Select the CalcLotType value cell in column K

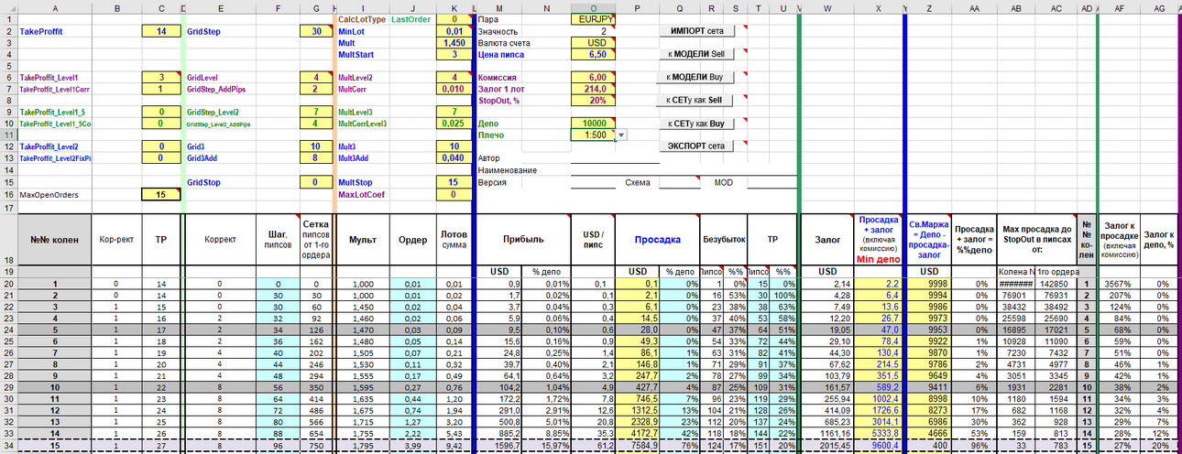pos(454,18)
